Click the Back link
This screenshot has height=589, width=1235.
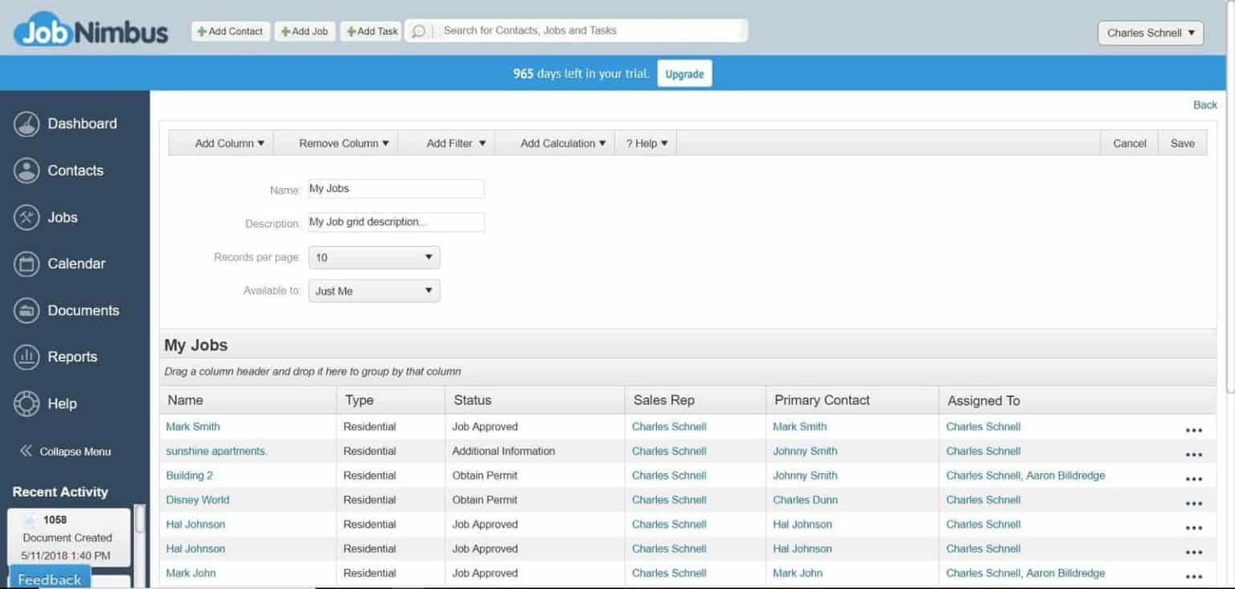[1204, 104]
